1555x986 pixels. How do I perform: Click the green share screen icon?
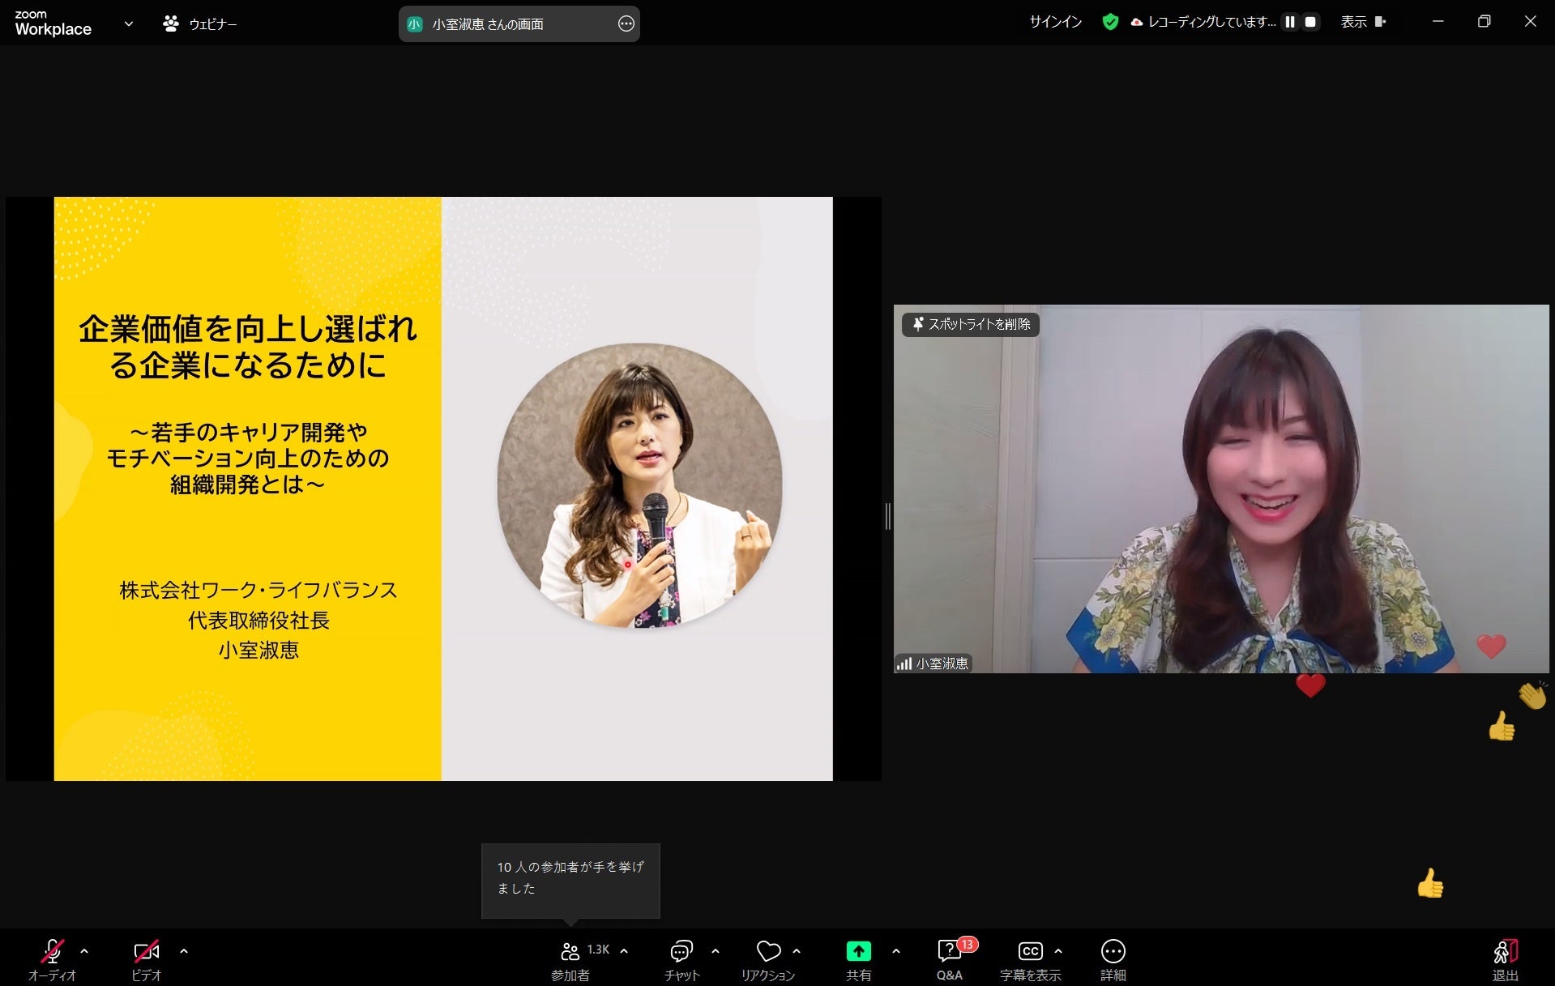[858, 951]
